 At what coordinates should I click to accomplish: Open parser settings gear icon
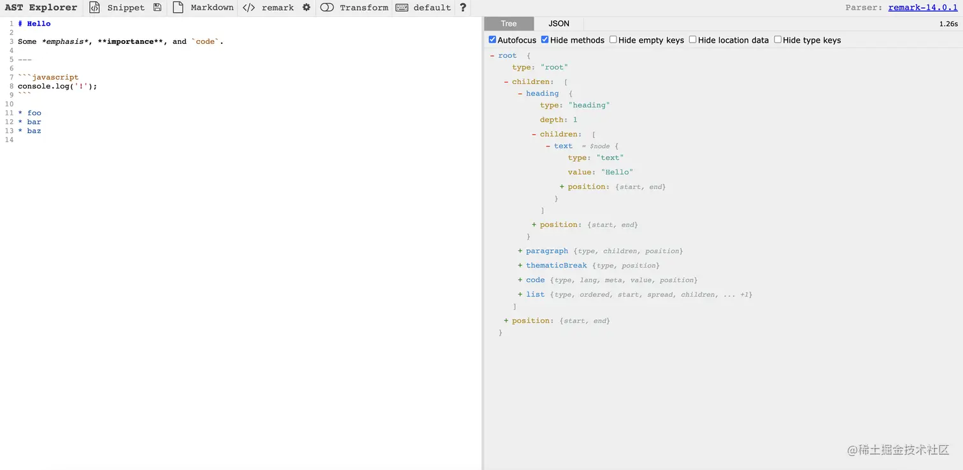[x=306, y=8]
